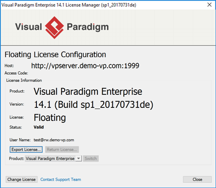
Task: Click the Close button at the bottom
Action: tap(197, 179)
